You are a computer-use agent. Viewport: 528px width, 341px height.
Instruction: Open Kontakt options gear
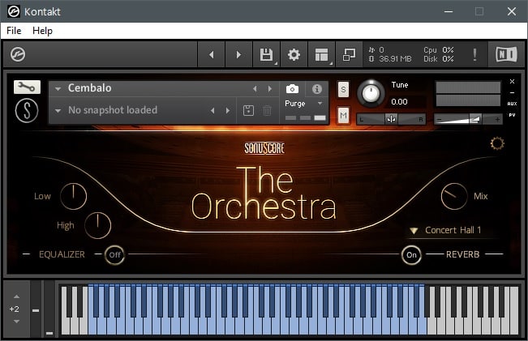coord(294,54)
